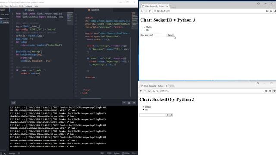Go forward in the bottom browser window
Viewport: 276px width, 155px height.
[145, 91]
